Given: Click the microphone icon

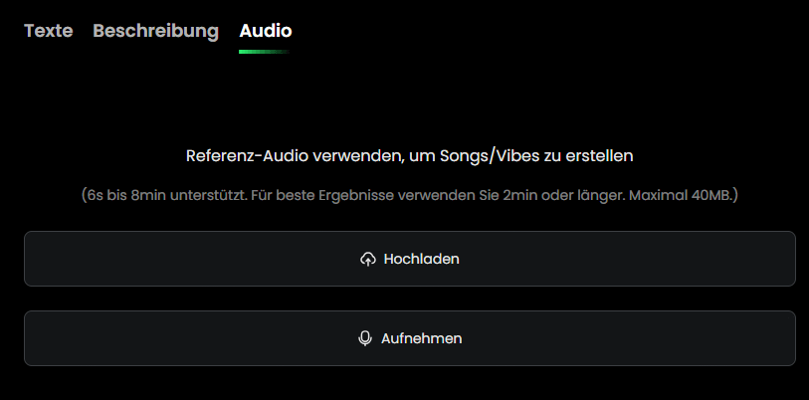Looking at the screenshot, I should (365, 338).
